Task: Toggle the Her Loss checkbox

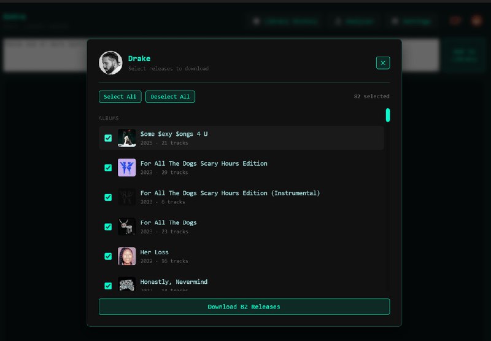Action: (108, 256)
